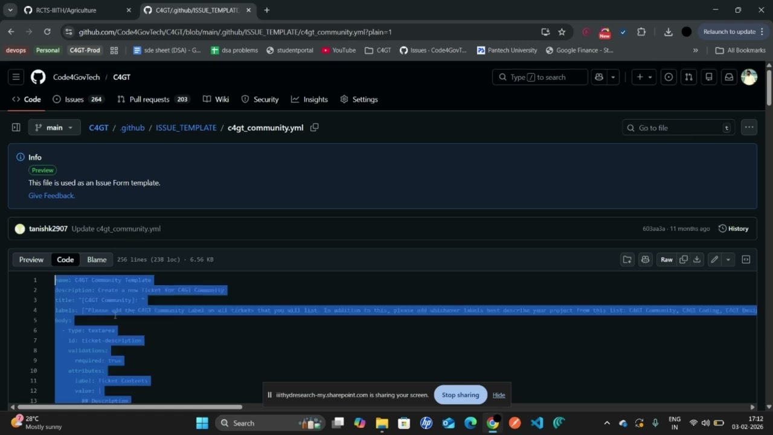Toggle the symbols panel
The height and width of the screenshot is (435, 773).
(746, 259)
